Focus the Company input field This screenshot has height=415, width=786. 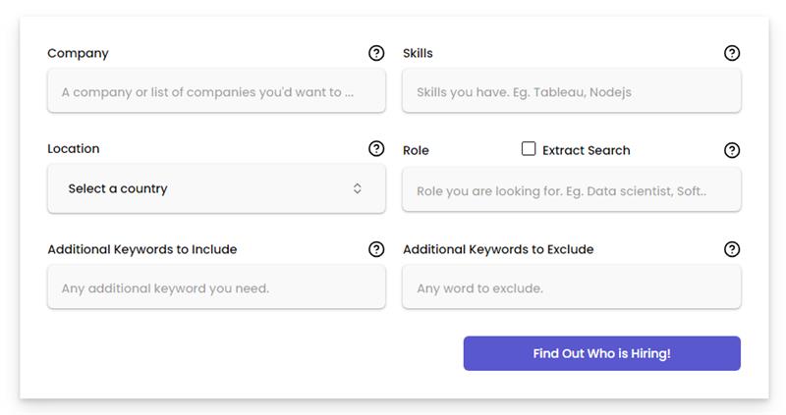point(216,92)
